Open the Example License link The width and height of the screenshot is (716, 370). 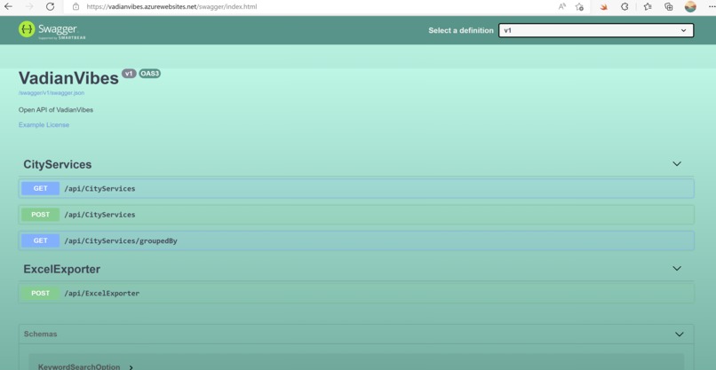point(44,124)
